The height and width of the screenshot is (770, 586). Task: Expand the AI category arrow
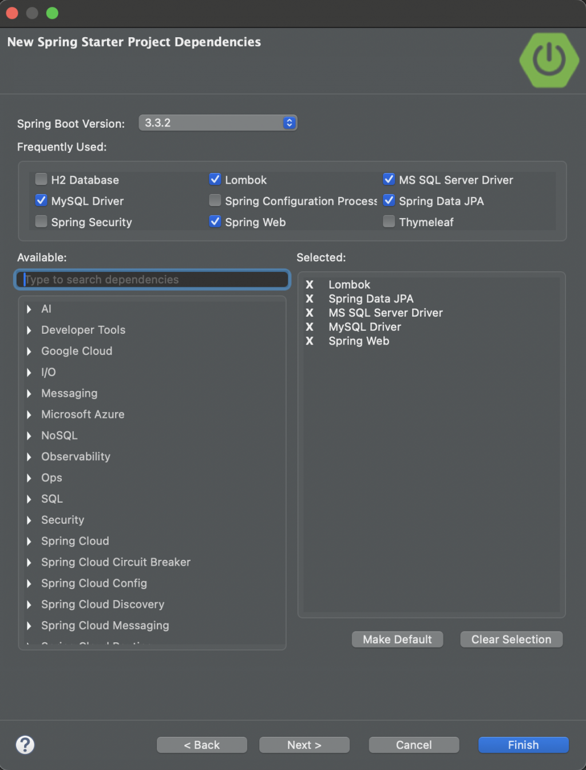point(29,309)
